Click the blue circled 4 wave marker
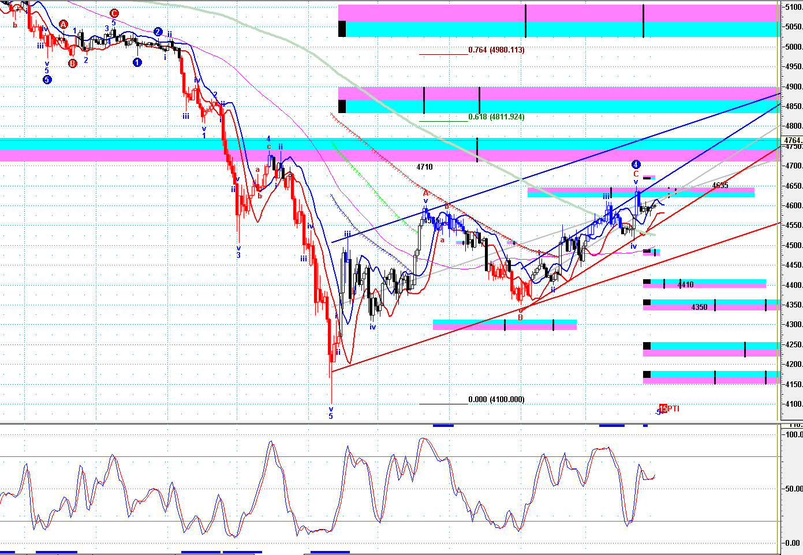803x555 pixels. click(x=636, y=164)
